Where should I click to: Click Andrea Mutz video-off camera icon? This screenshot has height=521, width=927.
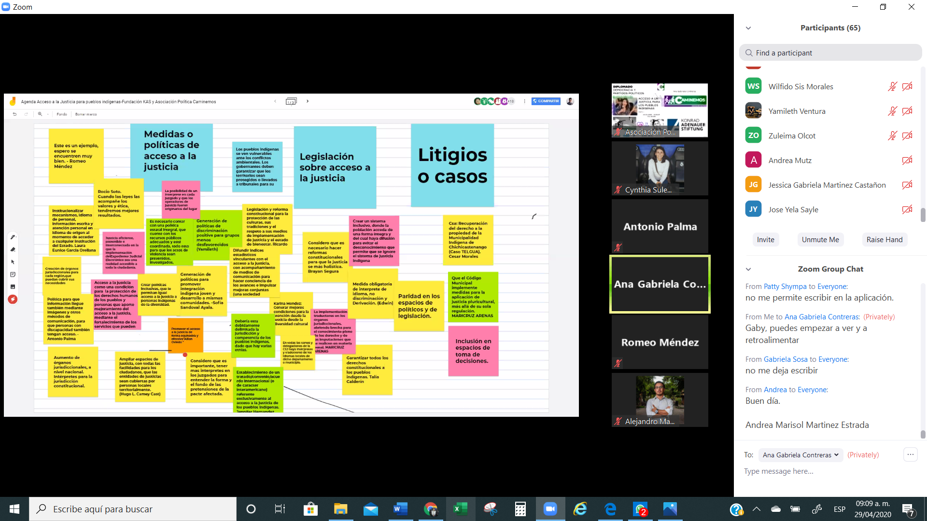[907, 160]
